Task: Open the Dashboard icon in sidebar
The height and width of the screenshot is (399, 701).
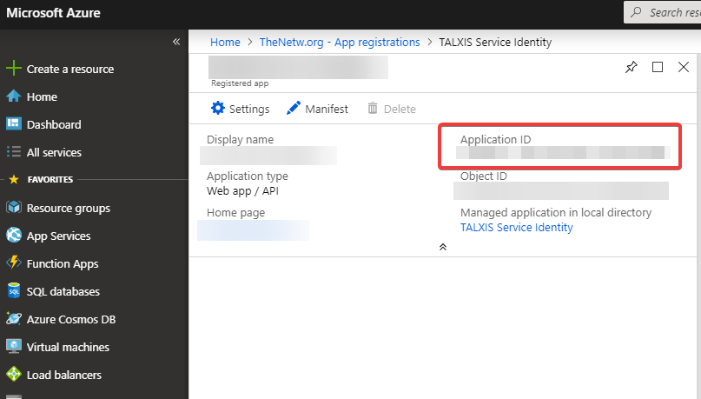Action: point(14,124)
